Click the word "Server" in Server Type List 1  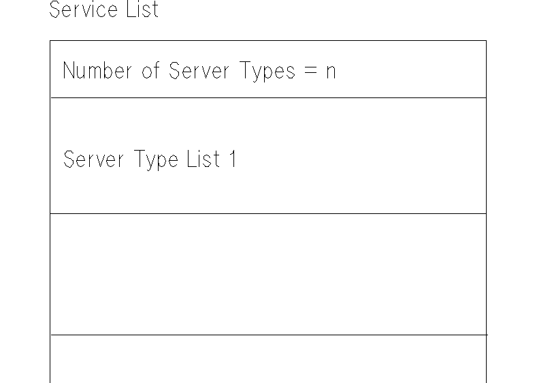tap(93, 159)
